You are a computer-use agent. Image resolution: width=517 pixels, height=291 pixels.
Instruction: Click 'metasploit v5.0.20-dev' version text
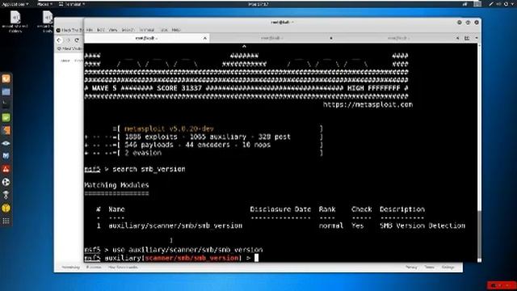click(169, 129)
